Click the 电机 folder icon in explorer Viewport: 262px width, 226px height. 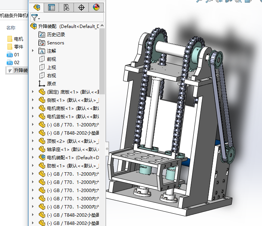click(x=10, y=39)
